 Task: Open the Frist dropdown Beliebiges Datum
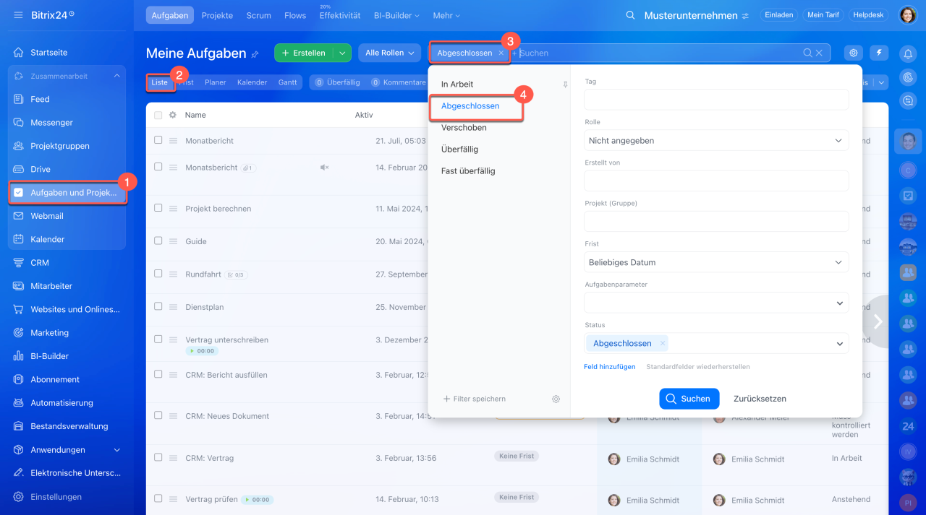tap(716, 262)
